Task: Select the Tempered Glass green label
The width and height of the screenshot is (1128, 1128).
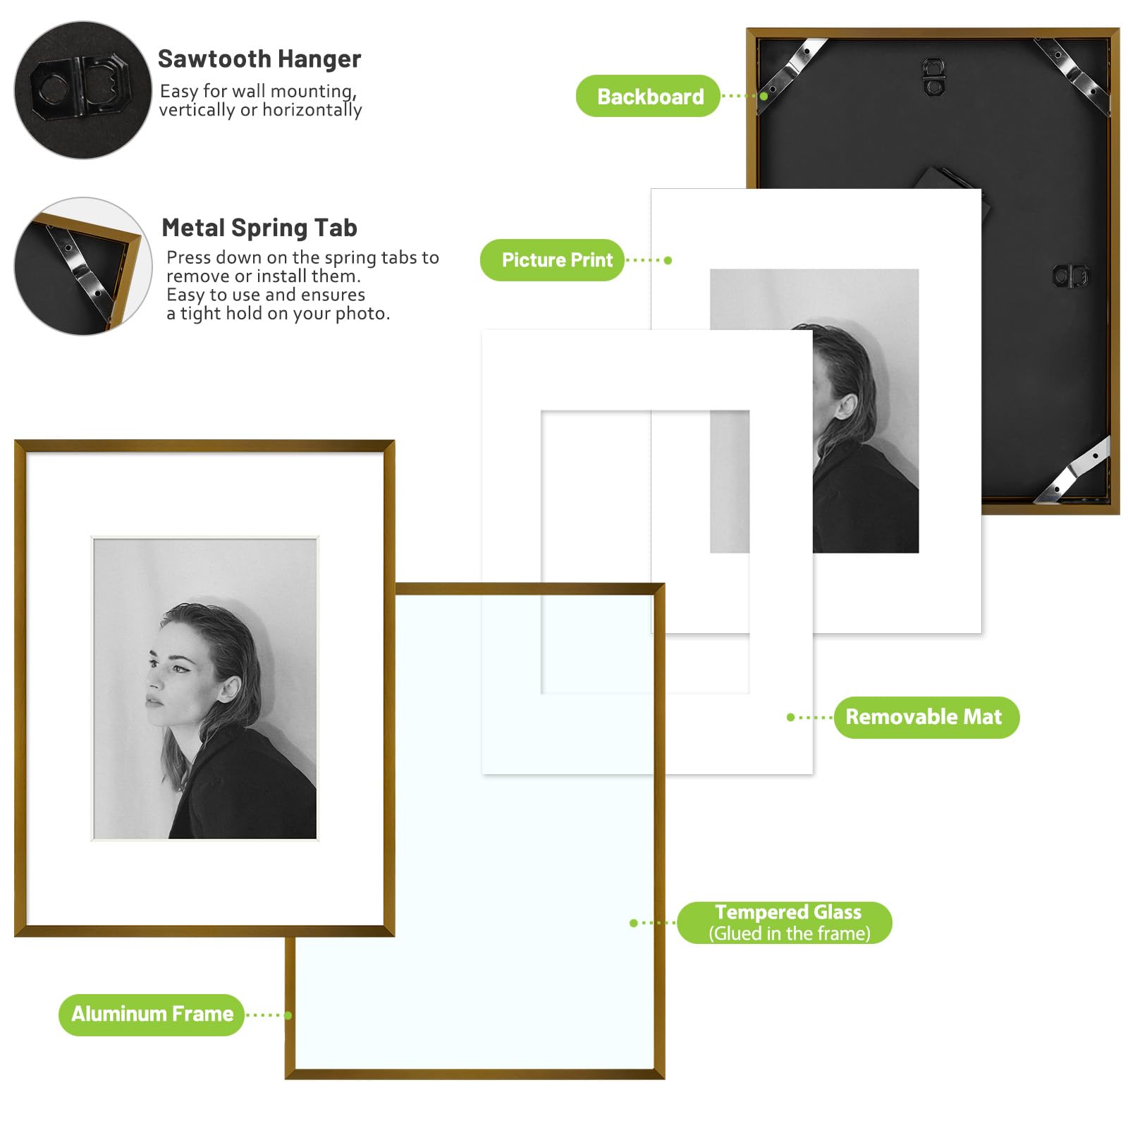Action: pos(785,922)
